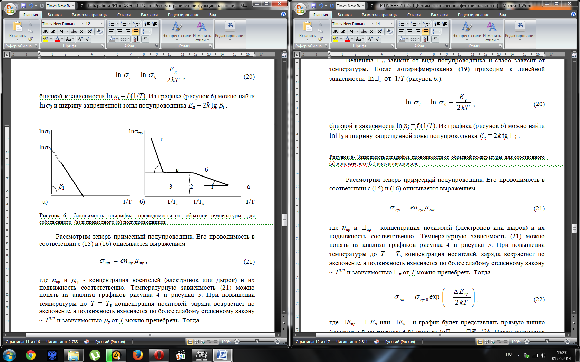
Task: Open line spacing dropdown in the right window
Action: point(436,31)
